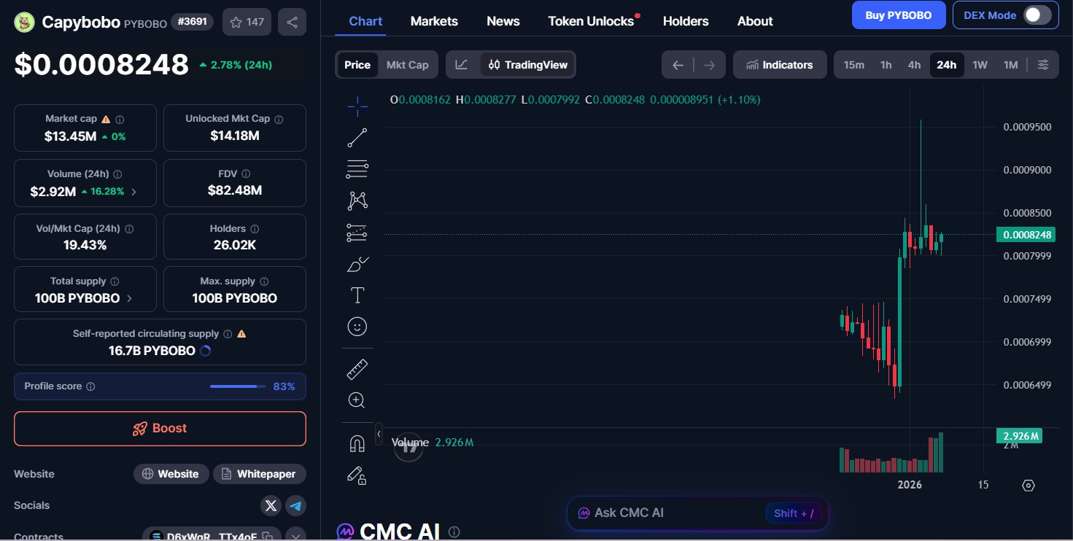Open the Indicators menu
1073x541 pixels.
(780, 65)
